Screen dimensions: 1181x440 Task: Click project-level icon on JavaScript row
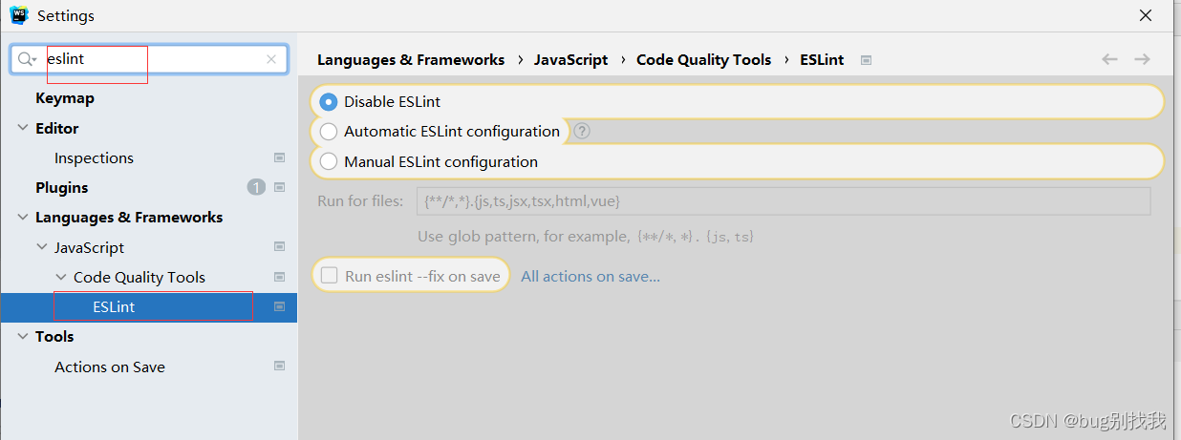(280, 246)
